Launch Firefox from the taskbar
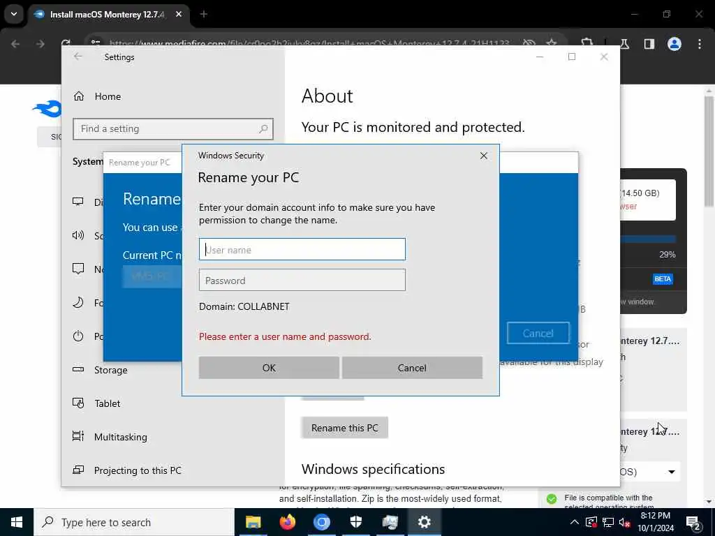 coord(287,522)
